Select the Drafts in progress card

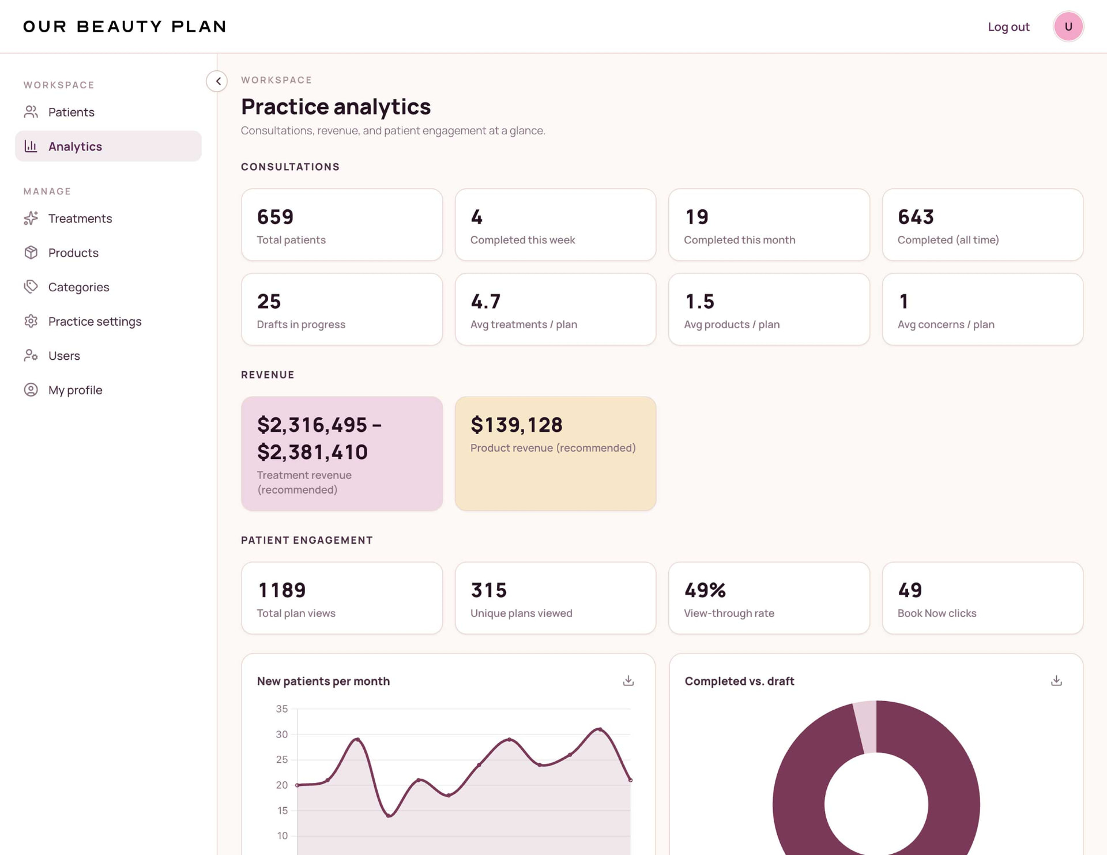[x=342, y=310]
